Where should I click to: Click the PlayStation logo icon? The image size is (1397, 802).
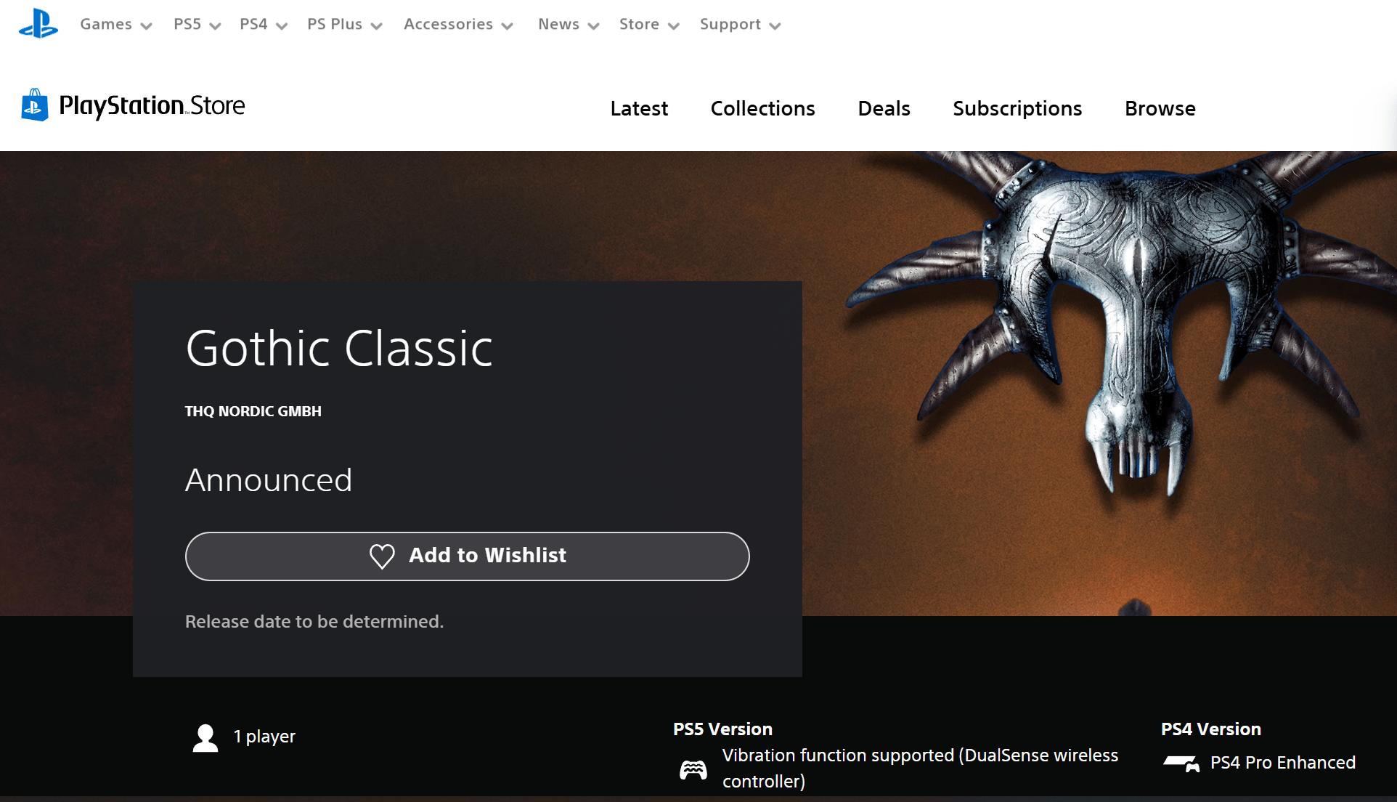tap(38, 24)
